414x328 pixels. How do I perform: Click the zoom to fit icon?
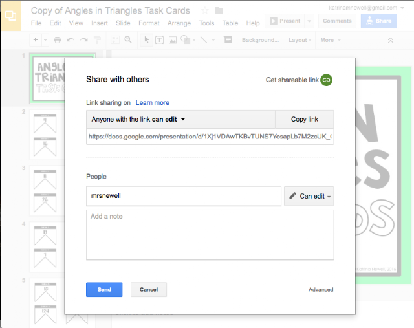(x=115, y=40)
